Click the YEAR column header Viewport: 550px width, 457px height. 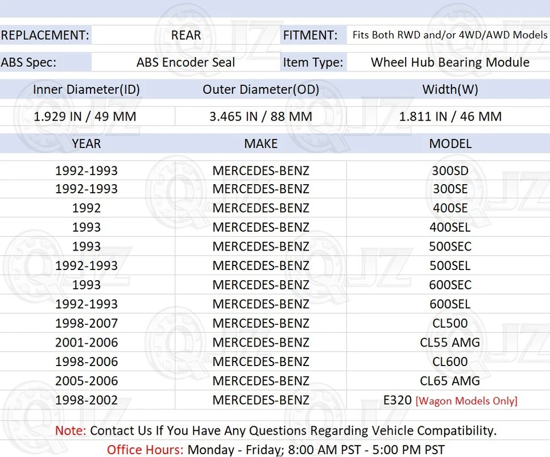tap(86, 144)
